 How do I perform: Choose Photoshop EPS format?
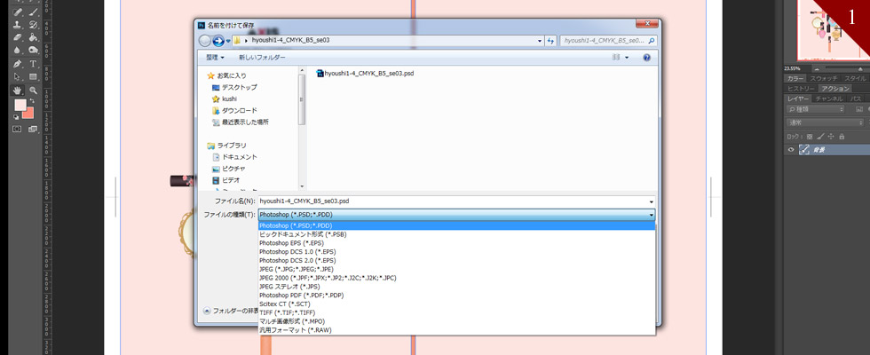pyautogui.click(x=456, y=243)
